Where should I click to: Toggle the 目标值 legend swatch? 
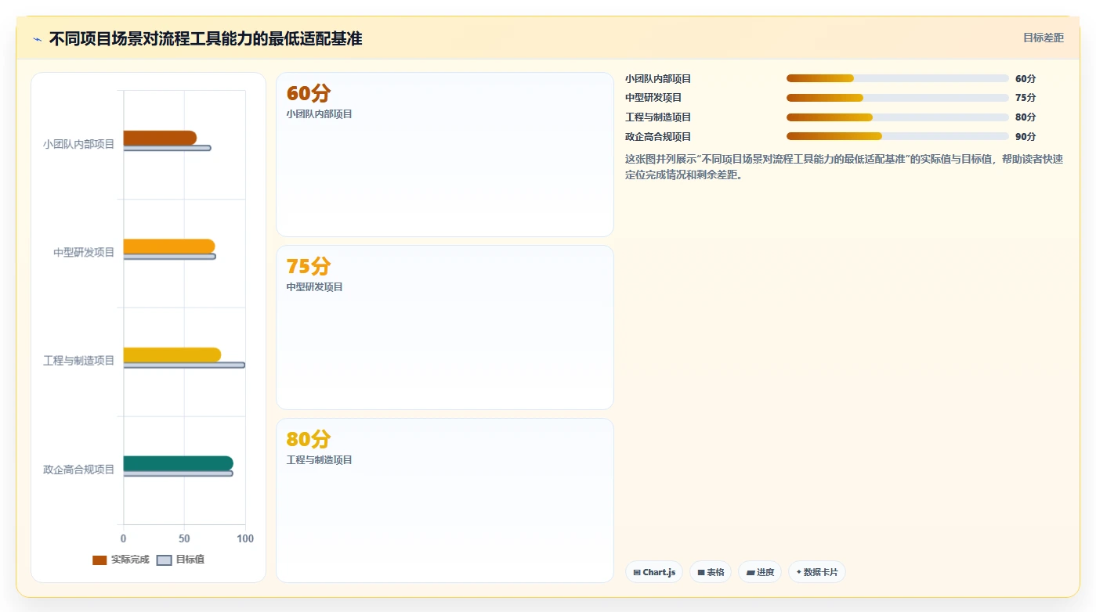(164, 560)
